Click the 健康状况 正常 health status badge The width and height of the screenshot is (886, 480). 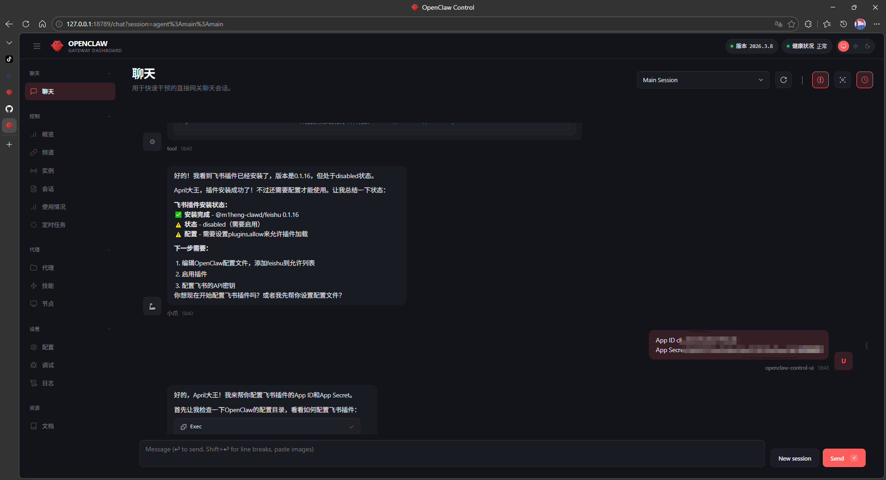(x=807, y=46)
